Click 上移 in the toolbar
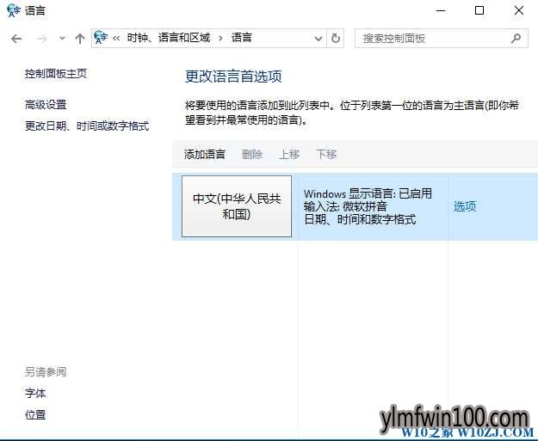Screen dimensions: 538x441 289,154
